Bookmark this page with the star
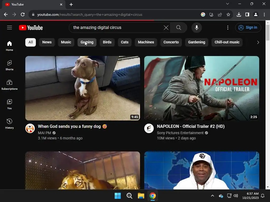This screenshot has width=270, height=202. (228, 15)
